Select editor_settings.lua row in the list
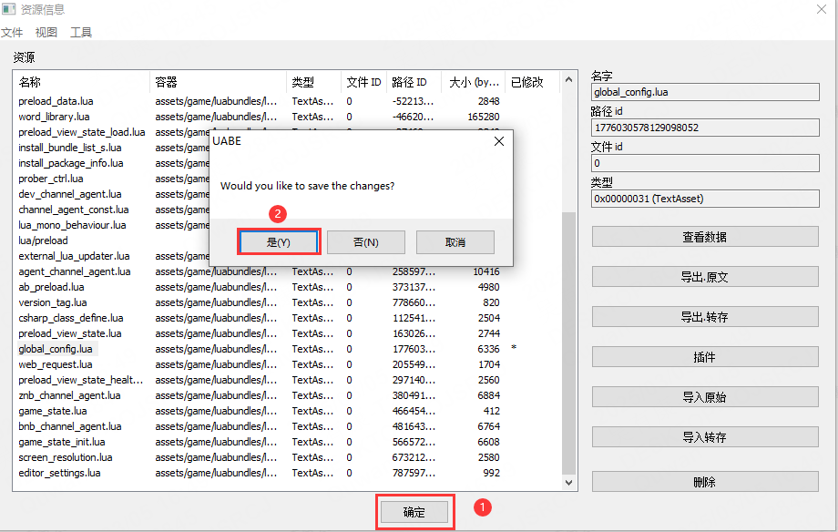The width and height of the screenshot is (838, 532). click(x=58, y=473)
